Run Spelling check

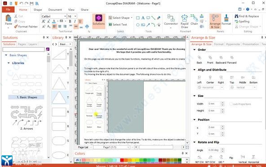click(x=242, y=22)
